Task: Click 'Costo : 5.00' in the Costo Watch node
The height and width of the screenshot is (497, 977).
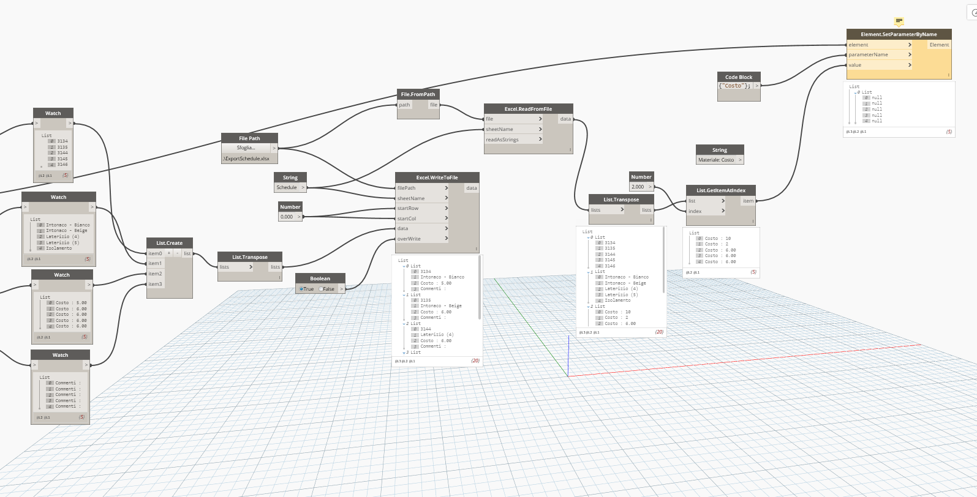Action: pyautogui.click(x=71, y=303)
